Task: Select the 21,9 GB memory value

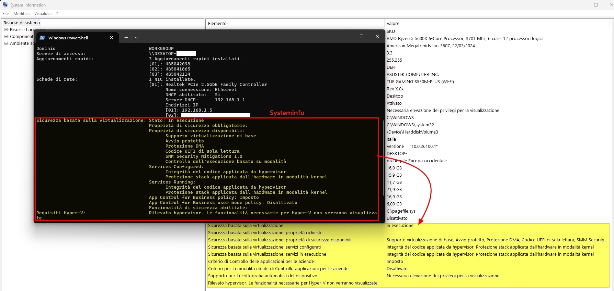Action: [x=394, y=189]
